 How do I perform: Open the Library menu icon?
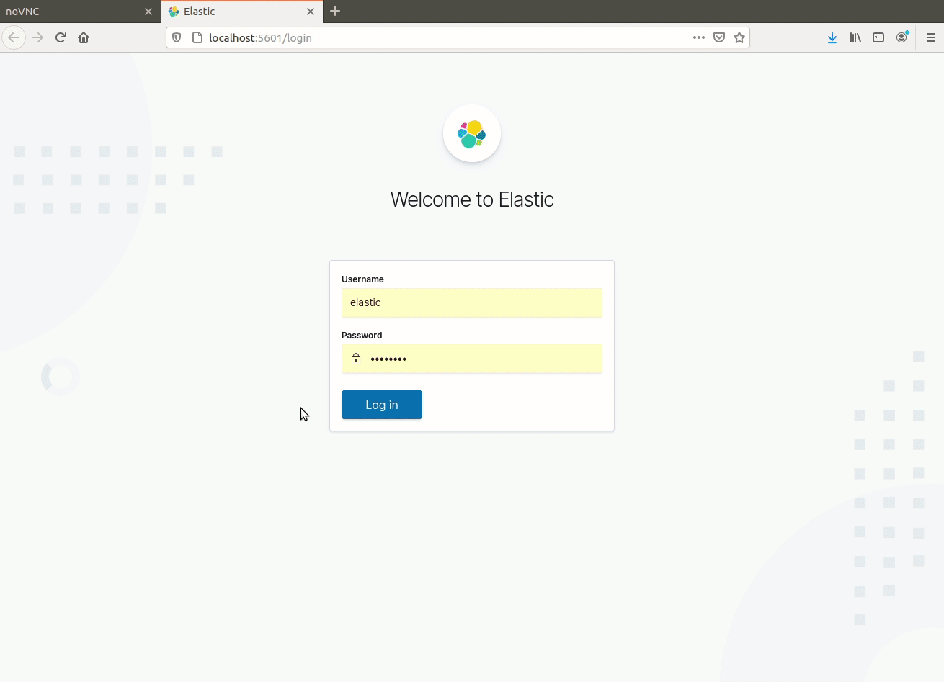855,37
